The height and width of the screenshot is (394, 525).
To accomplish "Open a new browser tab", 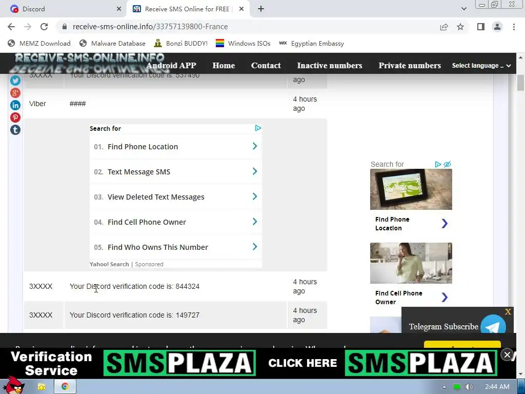I will [x=261, y=9].
